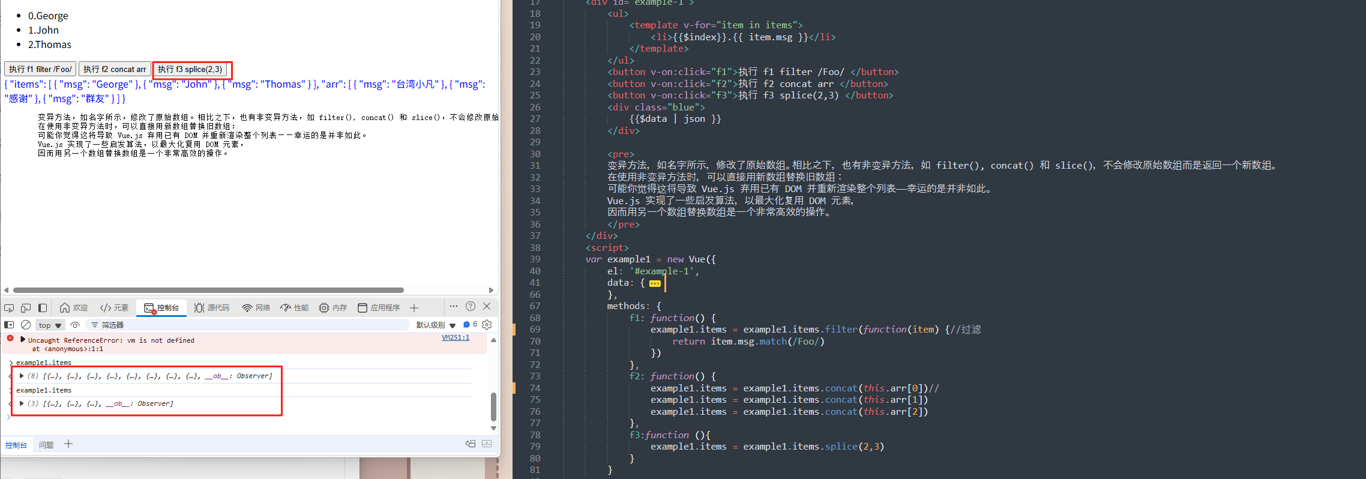Click the drawer expand icon at far bottom right
This screenshot has height=479, width=1366.
(x=487, y=444)
